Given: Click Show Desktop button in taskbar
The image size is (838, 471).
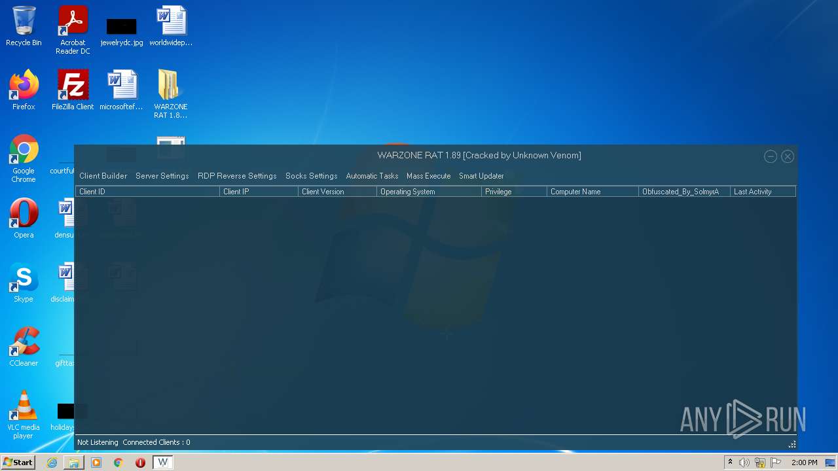Looking at the screenshot, I should tap(831, 462).
